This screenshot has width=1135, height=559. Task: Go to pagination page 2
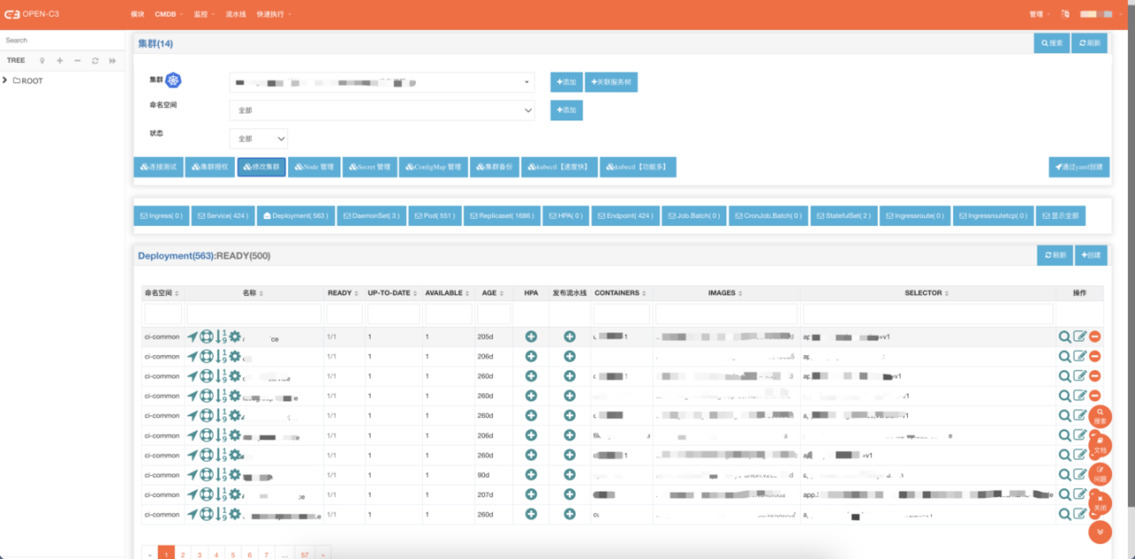click(183, 555)
